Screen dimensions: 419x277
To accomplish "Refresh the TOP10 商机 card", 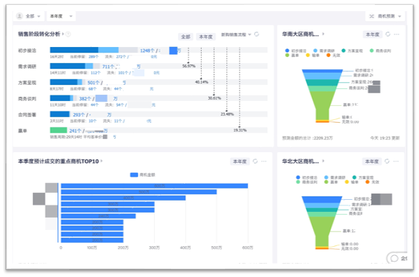I will pyautogui.click(x=255, y=161).
